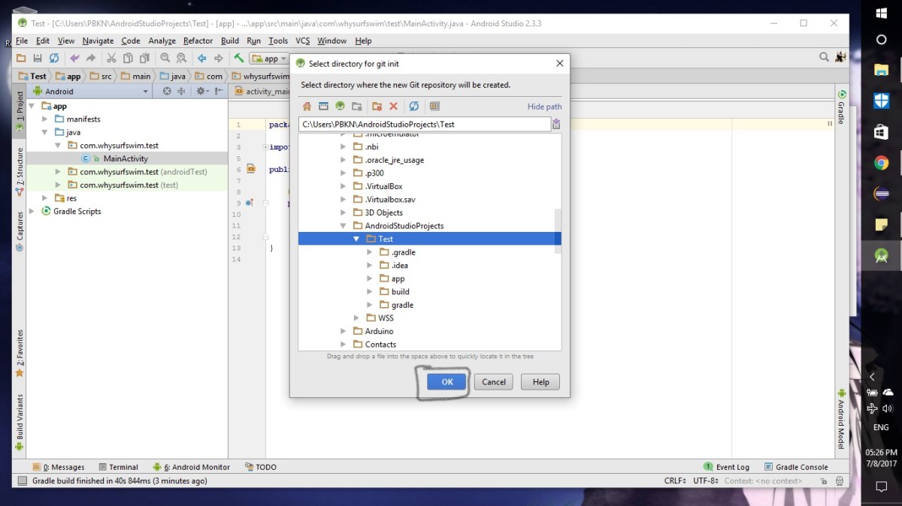Open the Chrome icon on the taskbar
The width and height of the screenshot is (902, 506).
[x=881, y=161]
